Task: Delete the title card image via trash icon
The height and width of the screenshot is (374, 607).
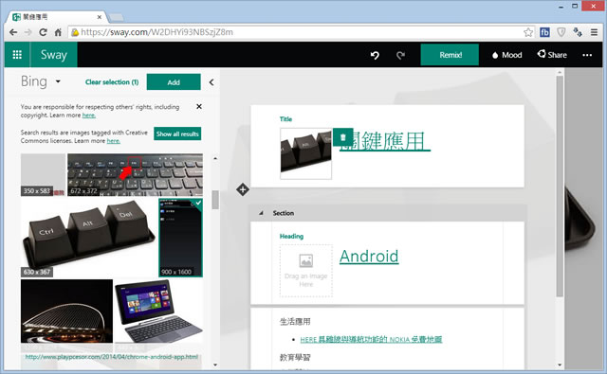Action: click(x=343, y=137)
